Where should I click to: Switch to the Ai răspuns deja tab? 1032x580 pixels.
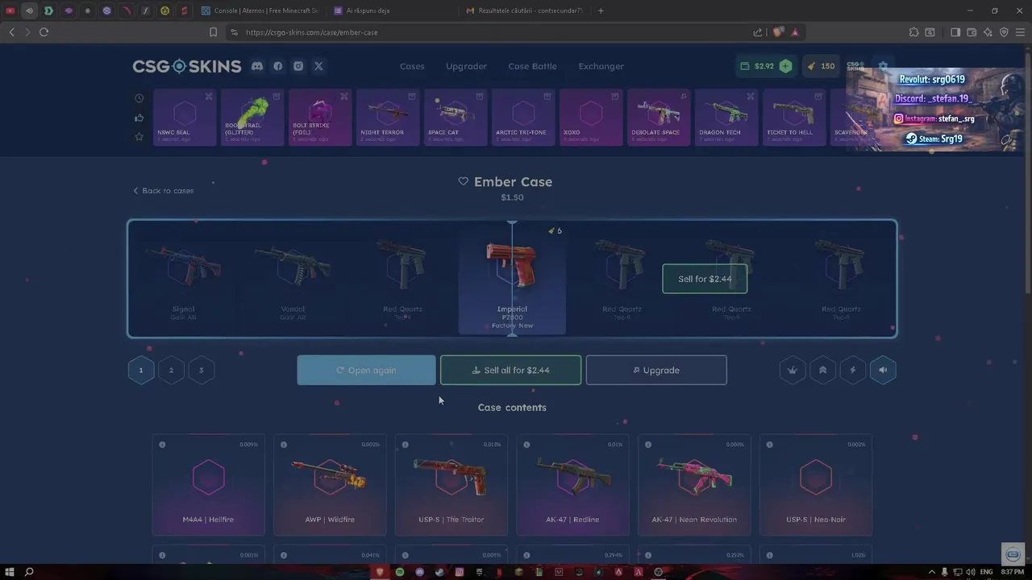click(392, 10)
